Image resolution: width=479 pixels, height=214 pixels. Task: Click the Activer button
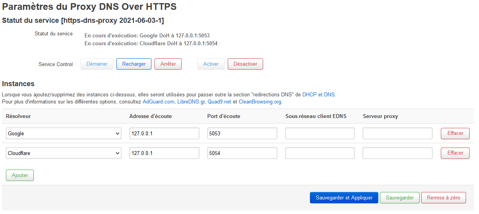pos(211,64)
